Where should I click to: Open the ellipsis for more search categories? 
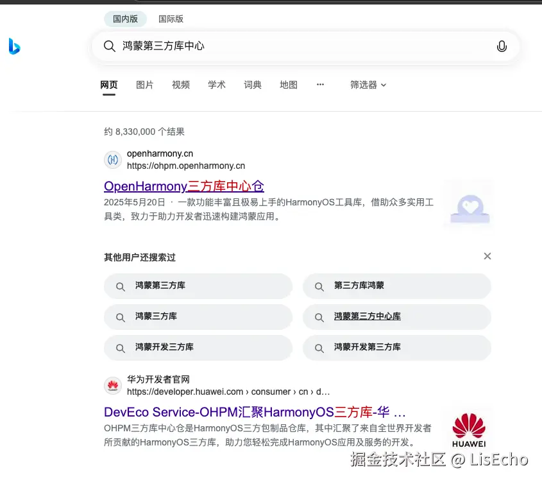point(320,84)
